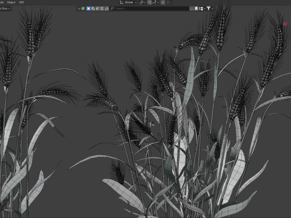Click the sphere icon beside the blue one
This screenshot has height=218, width=291.
pos(93,8)
